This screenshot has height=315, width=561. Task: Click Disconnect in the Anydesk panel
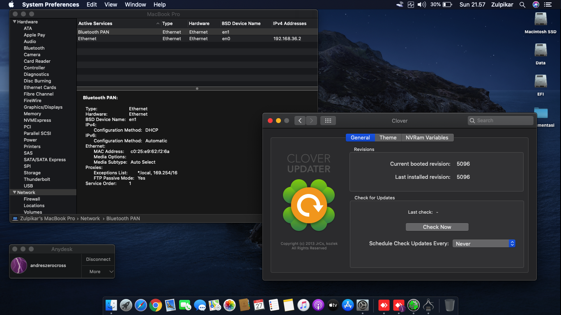coord(98,259)
